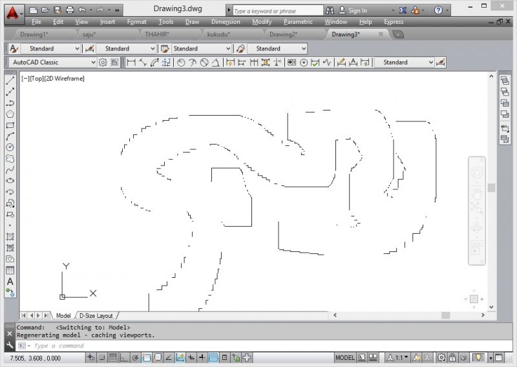Open the Format menu
Image resolution: width=517 pixels, height=367 pixels.
[136, 22]
